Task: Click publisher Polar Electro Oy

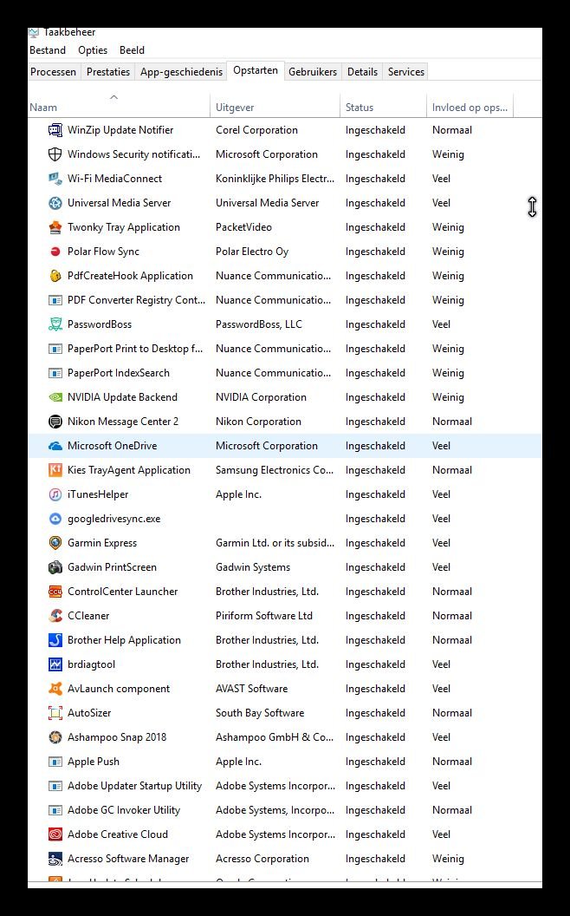Action: [252, 252]
